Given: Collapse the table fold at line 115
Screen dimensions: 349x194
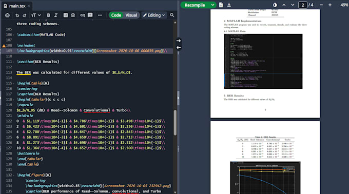Looking at the screenshot, I should 13,84.
